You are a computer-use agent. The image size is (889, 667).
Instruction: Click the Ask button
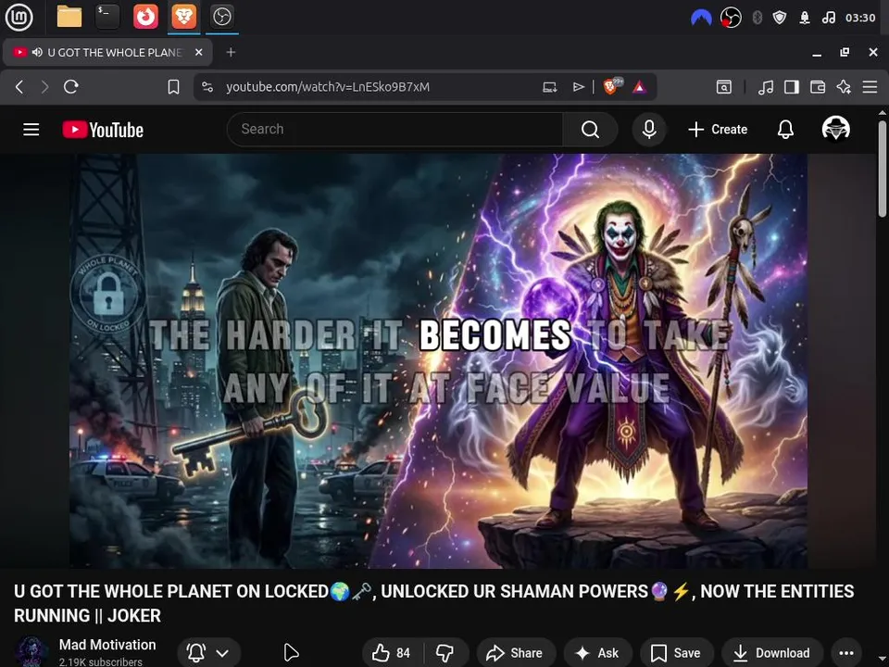[597, 653]
